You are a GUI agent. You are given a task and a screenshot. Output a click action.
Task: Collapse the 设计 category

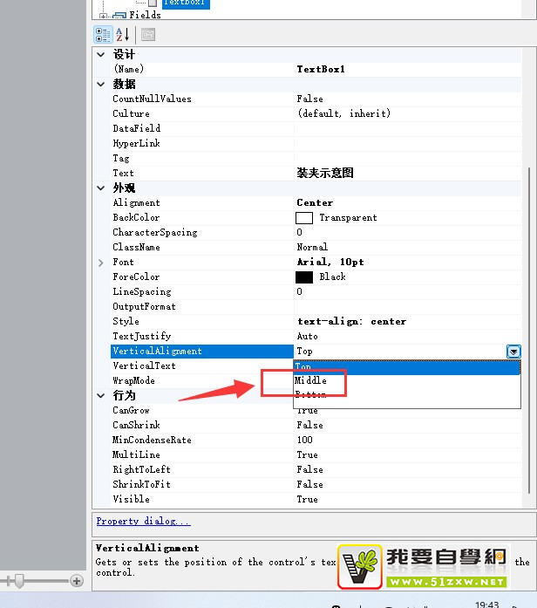(x=102, y=55)
